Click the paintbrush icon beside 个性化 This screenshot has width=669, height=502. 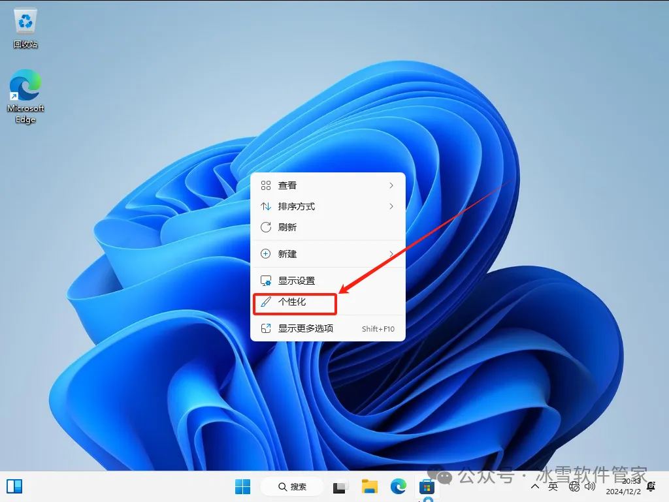(266, 302)
